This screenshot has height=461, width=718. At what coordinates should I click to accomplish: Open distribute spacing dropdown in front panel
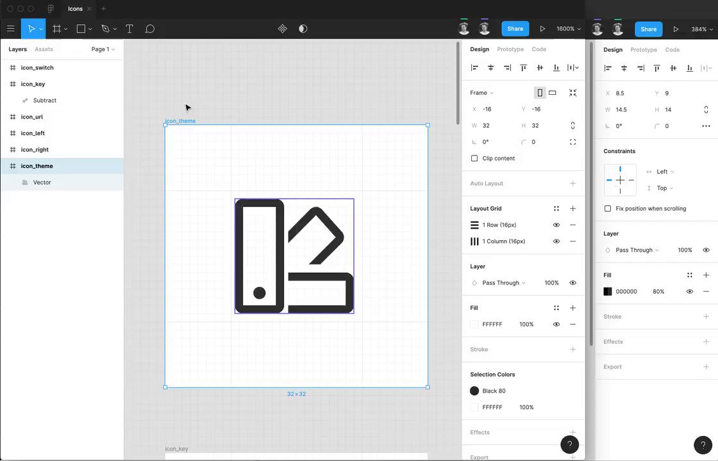pos(573,68)
